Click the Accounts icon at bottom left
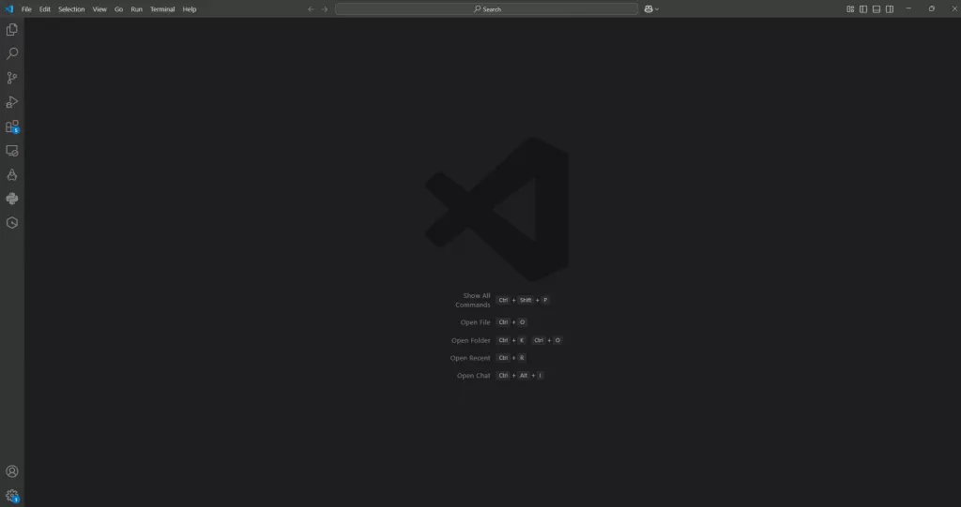This screenshot has height=507, width=961. coord(12,471)
